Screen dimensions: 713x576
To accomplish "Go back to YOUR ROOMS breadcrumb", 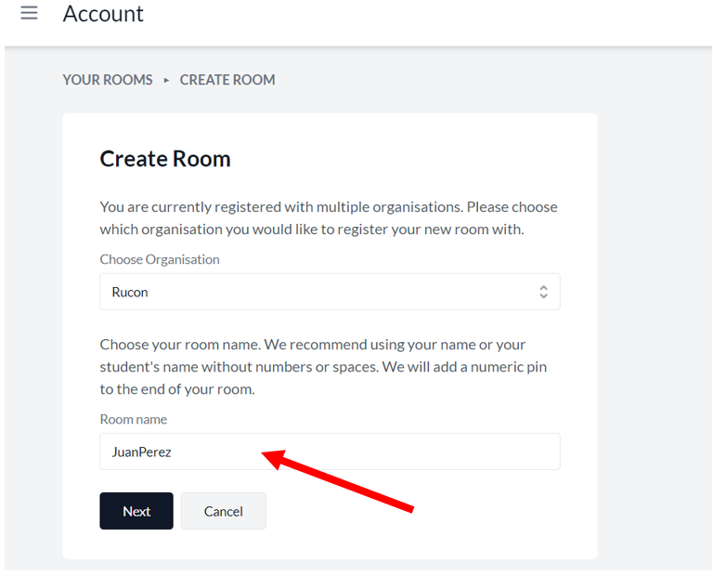I will [108, 80].
